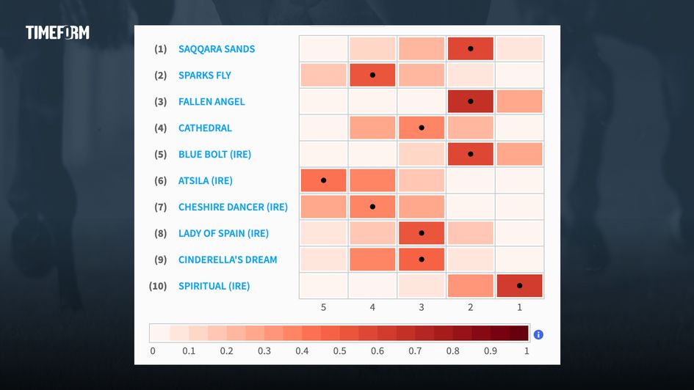
Task: Click the blue info icon beside color scale
Action: pos(538,334)
